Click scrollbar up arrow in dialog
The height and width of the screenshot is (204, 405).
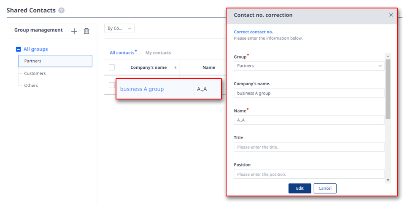(388, 56)
